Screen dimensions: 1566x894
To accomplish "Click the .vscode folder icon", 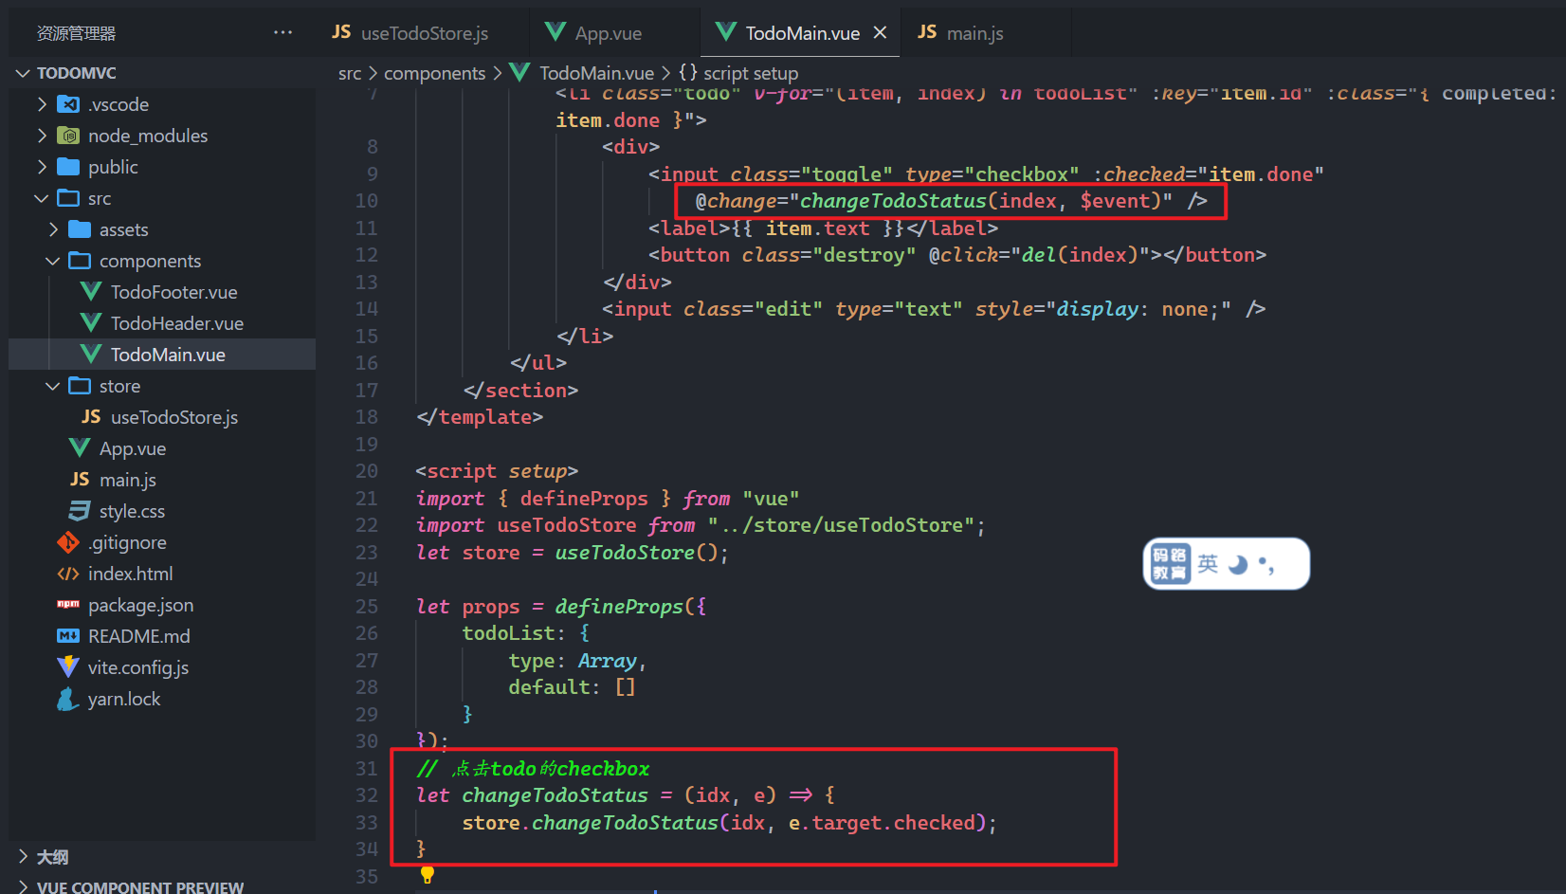I will point(68,104).
